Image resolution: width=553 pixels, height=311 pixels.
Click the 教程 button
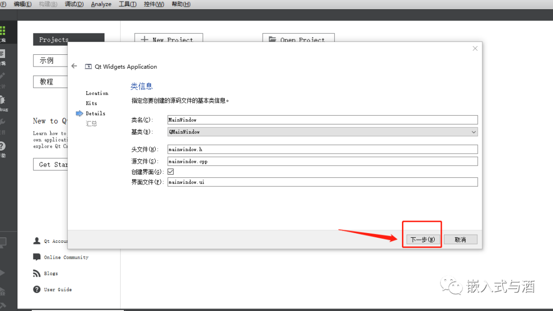(x=50, y=81)
